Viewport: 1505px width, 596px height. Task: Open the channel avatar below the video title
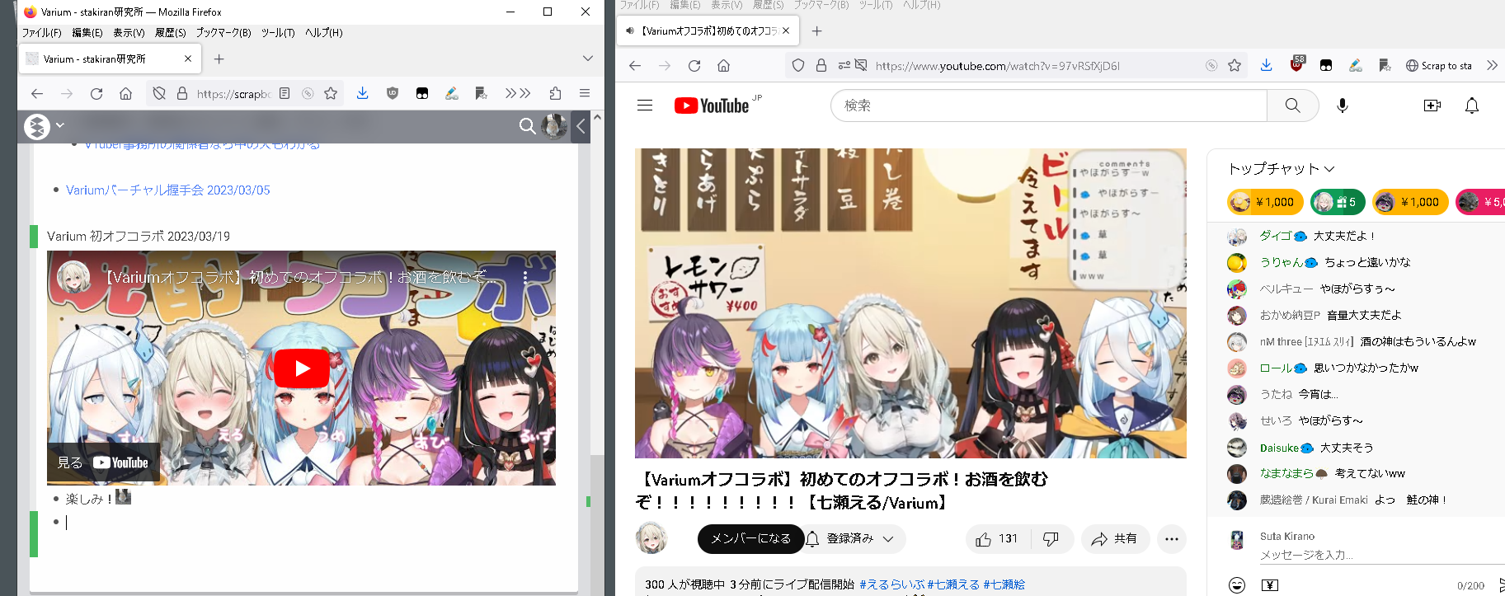pos(651,537)
